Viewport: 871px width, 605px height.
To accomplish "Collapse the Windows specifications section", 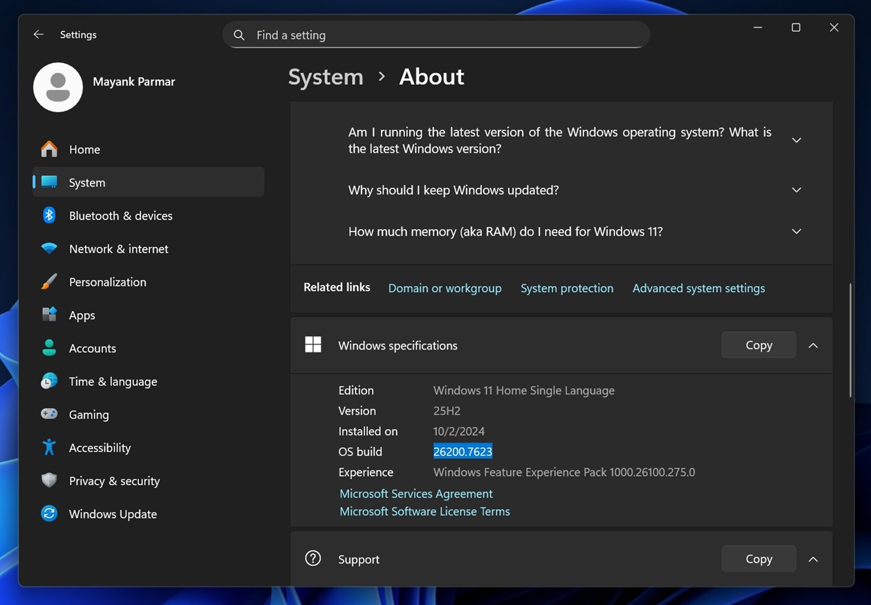I will (813, 345).
